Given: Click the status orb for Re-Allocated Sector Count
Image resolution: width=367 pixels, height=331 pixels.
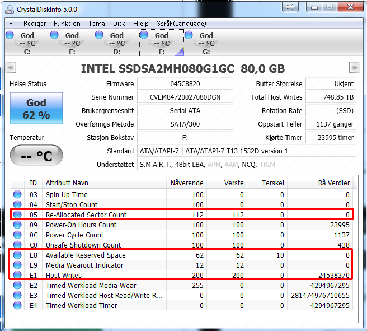Looking at the screenshot, I should click(17, 215).
